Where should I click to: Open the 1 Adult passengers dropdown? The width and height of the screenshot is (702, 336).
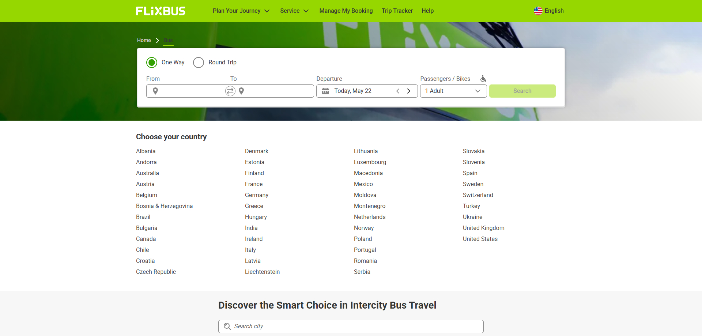pyautogui.click(x=453, y=91)
